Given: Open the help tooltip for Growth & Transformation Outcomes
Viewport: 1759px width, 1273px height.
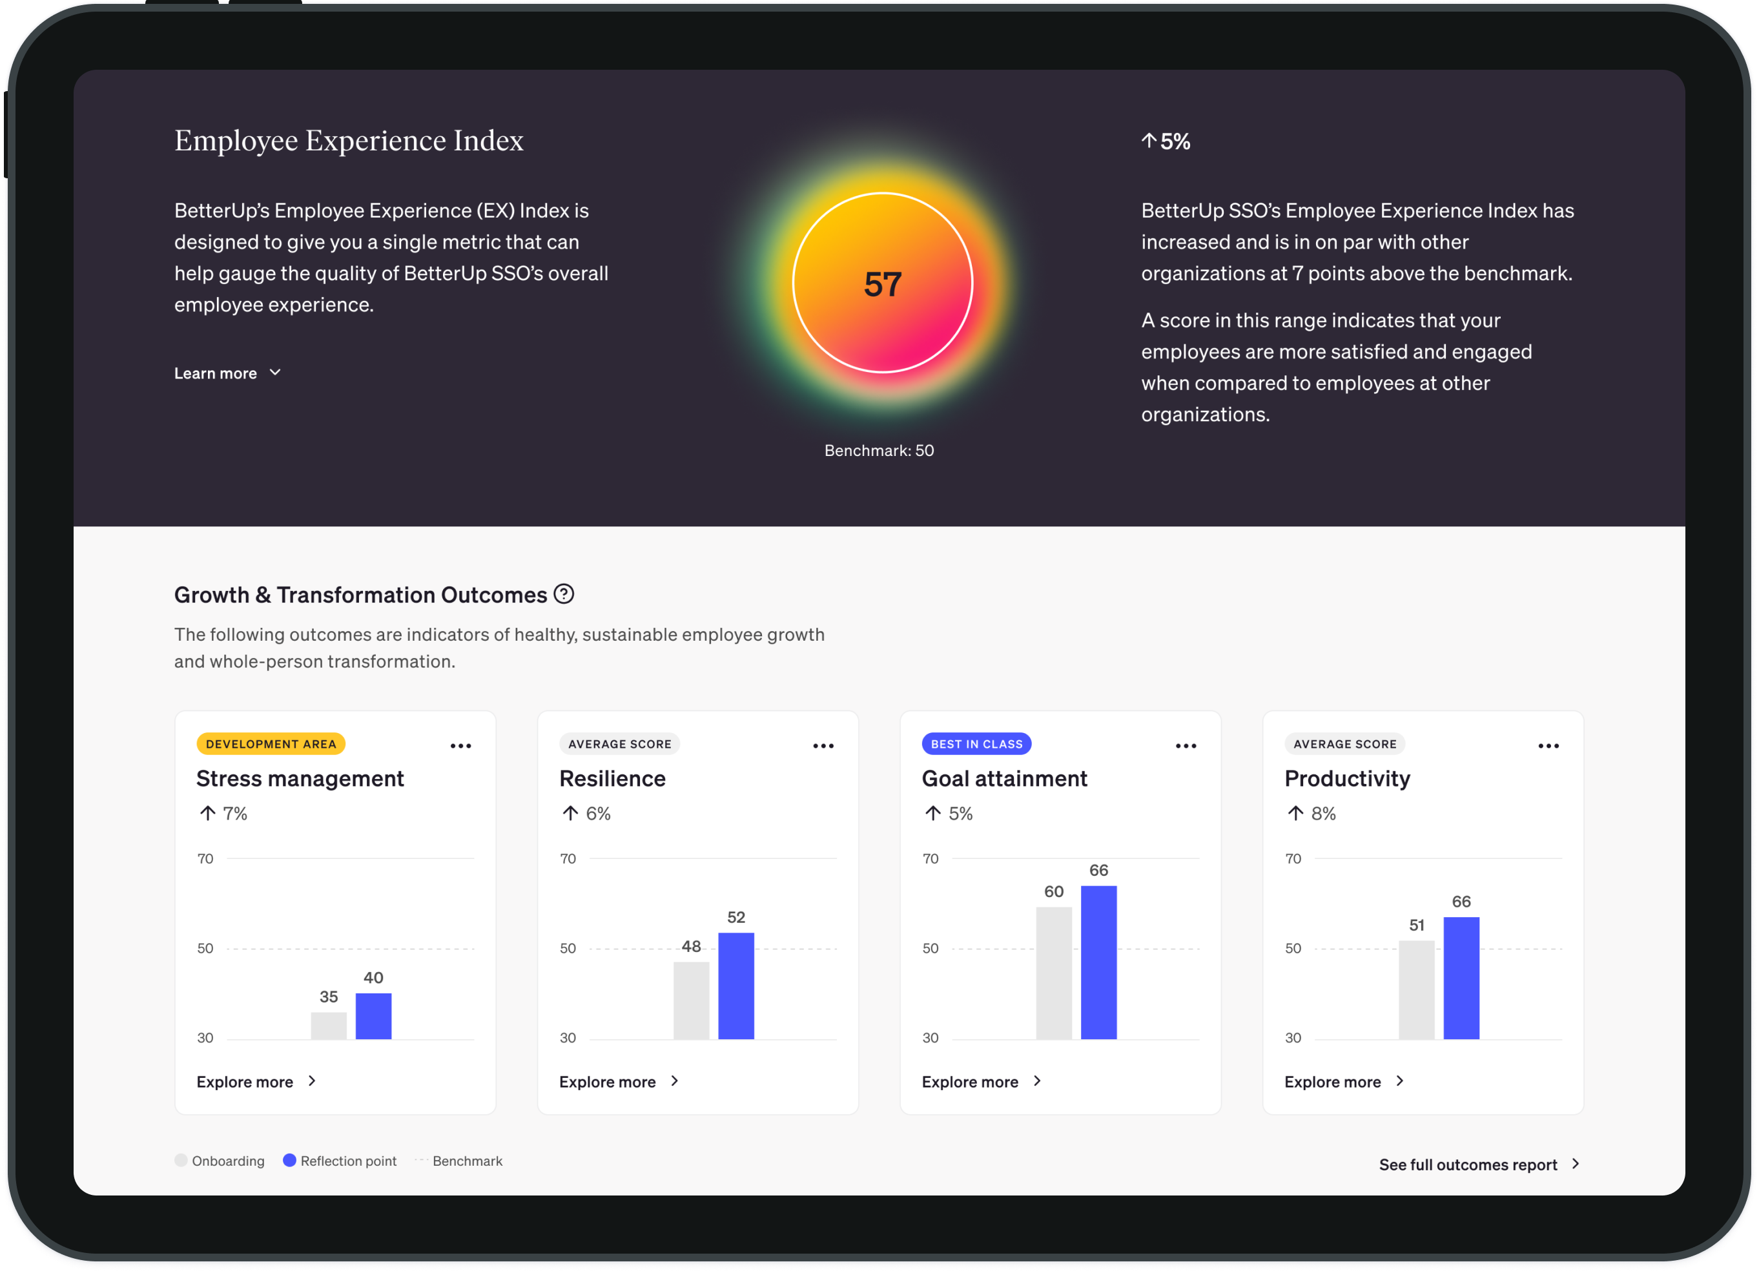Looking at the screenshot, I should (x=566, y=595).
